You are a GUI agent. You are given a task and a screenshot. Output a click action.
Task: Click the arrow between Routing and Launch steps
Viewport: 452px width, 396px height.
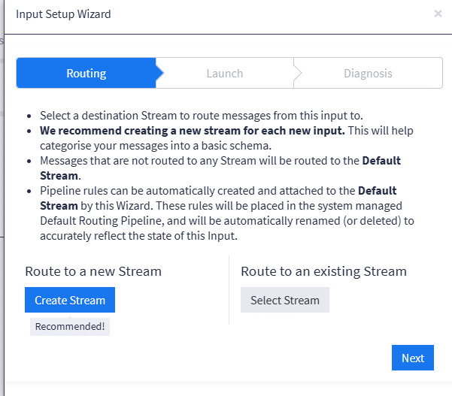(x=159, y=74)
